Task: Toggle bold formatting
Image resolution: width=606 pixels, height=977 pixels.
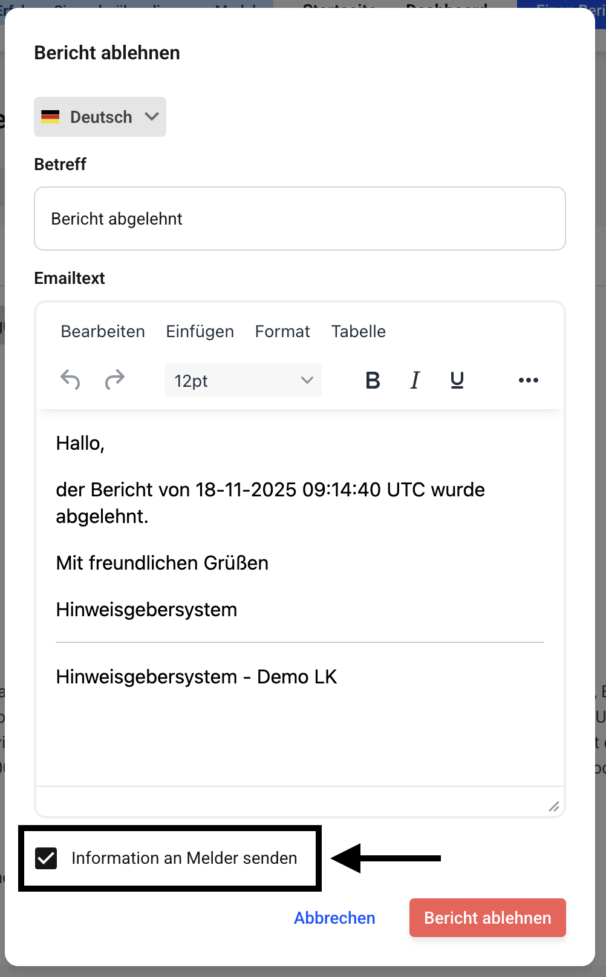Action: tap(373, 380)
